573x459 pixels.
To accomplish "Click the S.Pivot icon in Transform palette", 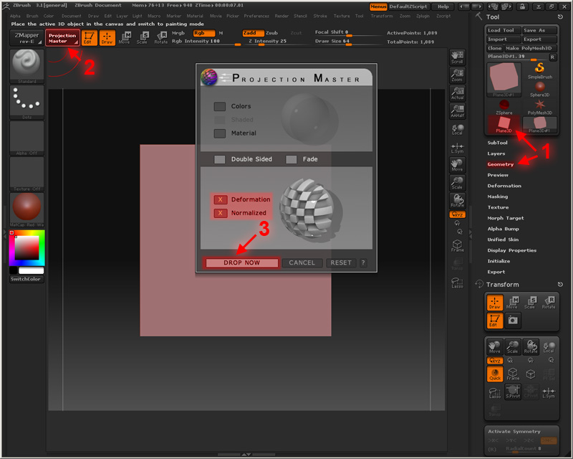I will pos(513,392).
